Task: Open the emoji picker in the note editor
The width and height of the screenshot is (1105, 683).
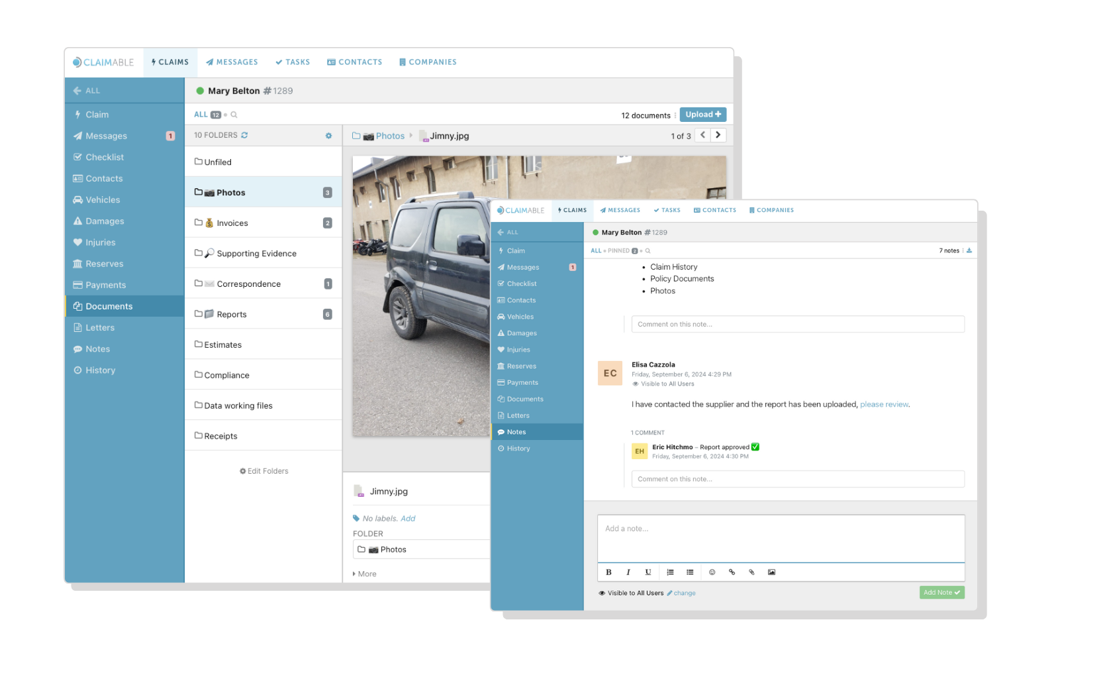Action: pyautogui.click(x=712, y=572)
